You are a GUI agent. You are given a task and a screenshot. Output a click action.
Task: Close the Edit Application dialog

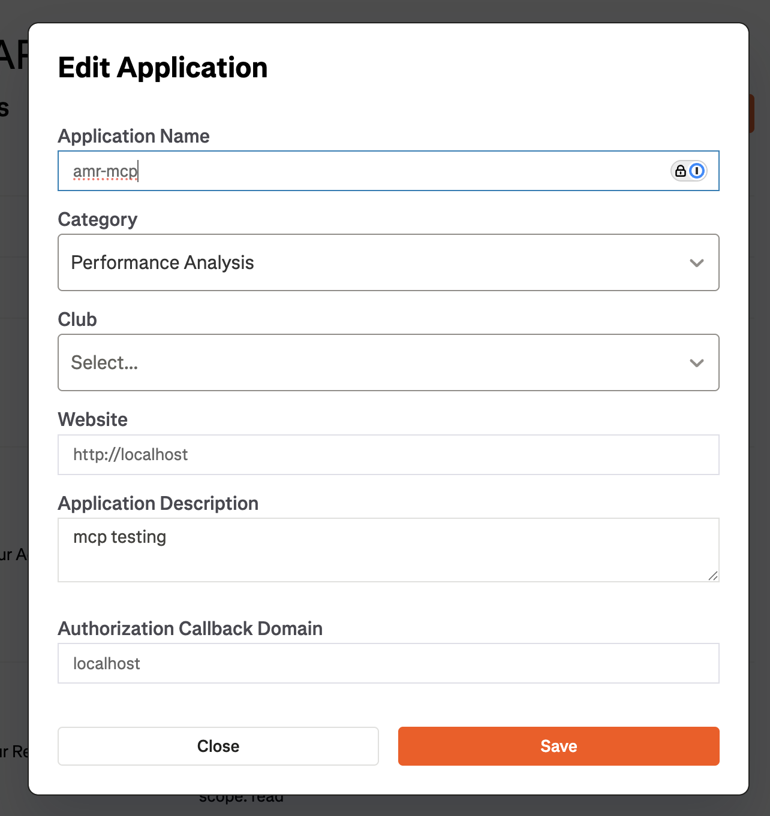coord(218,746)
